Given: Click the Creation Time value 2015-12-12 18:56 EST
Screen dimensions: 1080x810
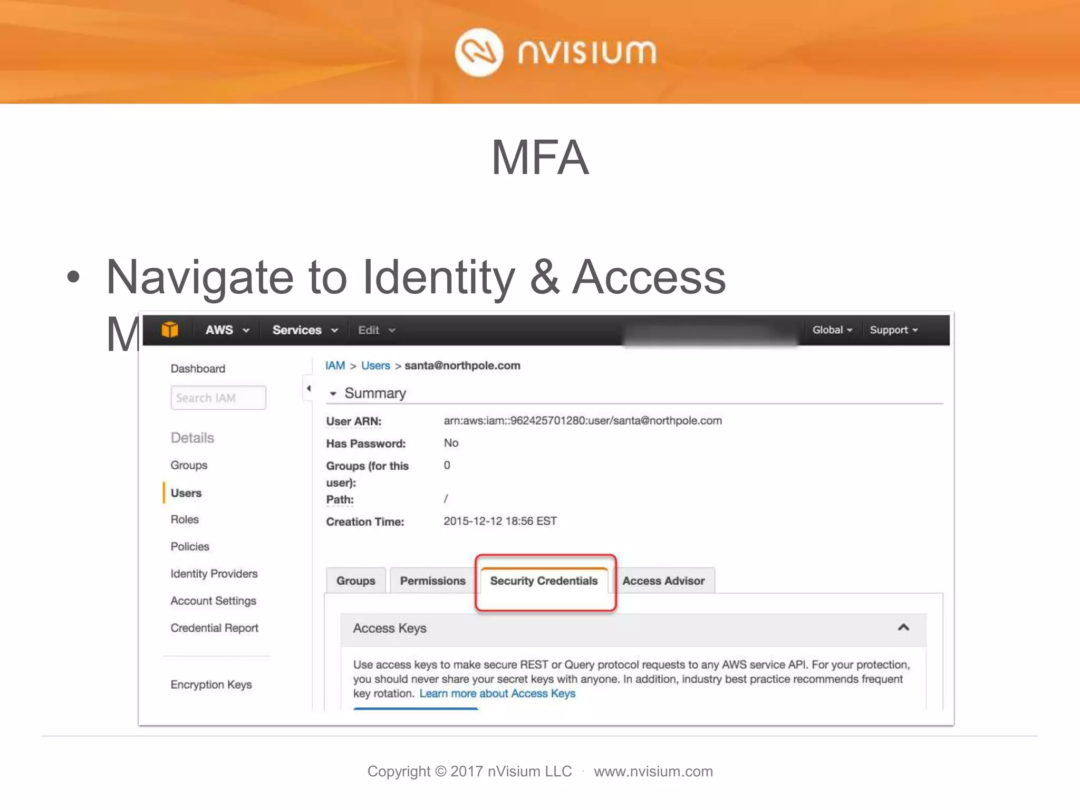Looking at the screenshot, I should coord(500,521).
